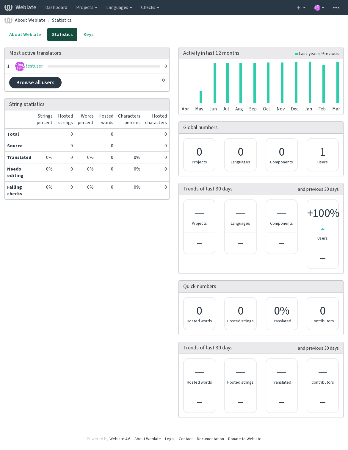Select the Statistics tab
Image resolution: width=348 pixels, height=450 pixels.
(62, 35)
